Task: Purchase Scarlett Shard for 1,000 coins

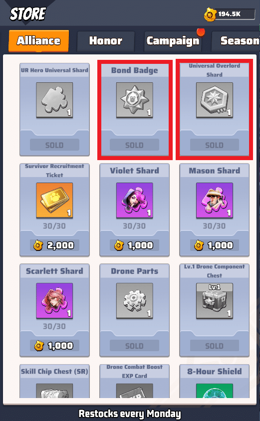Action: [x=54, y=346]
